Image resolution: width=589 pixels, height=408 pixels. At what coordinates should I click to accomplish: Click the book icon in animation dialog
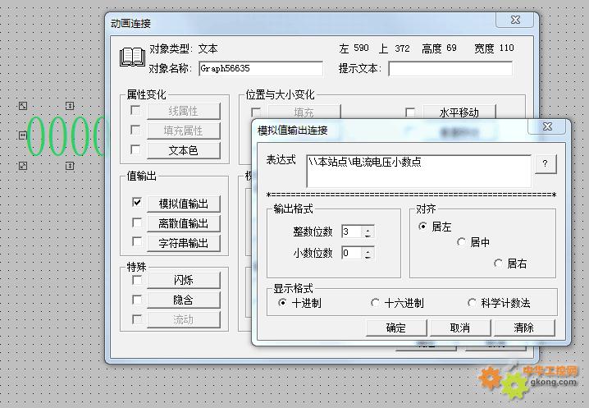click(132, 57)
